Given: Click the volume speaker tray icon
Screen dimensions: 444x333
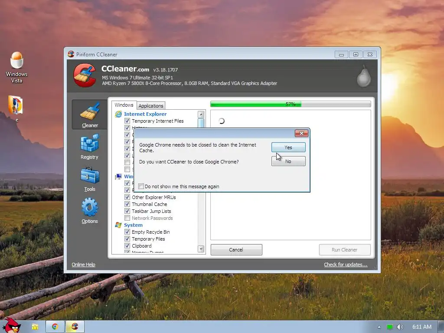Looking at the screenshot, I should pos(400,327).
